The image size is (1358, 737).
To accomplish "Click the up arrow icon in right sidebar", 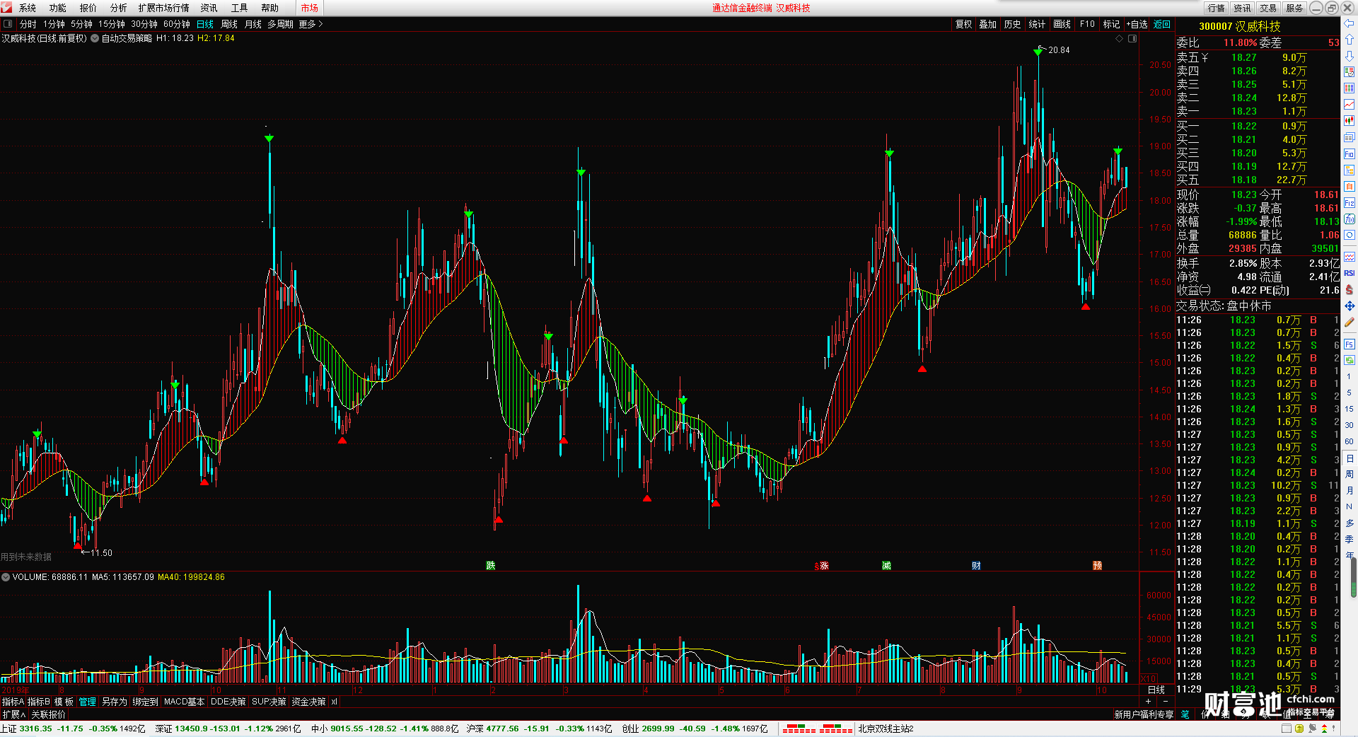I will pos(1350,40).
